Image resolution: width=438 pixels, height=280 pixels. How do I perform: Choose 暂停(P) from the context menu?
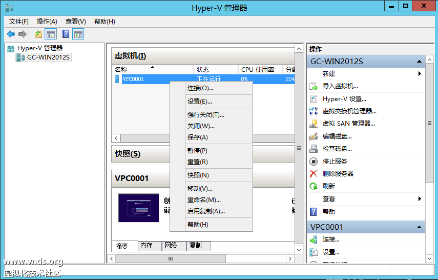[x=211, y=150]
